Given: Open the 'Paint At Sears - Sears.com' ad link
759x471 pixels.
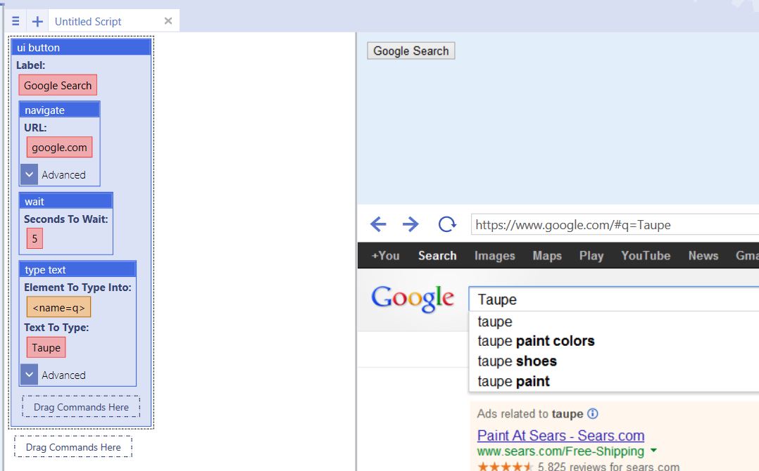Looking at the screenshot, I should [x=560, y=435].
